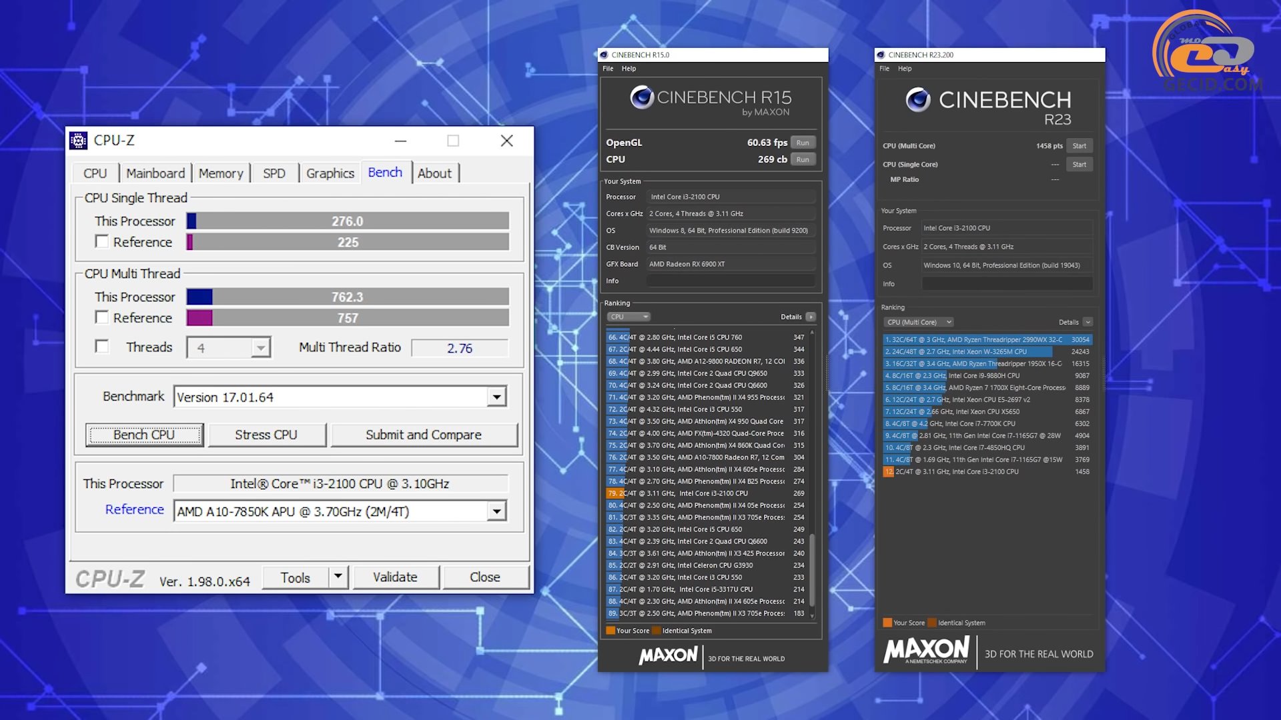Select the Core i9-9880H ranking row
Screen dimensions: 1281x720
pyautogui.click(x=987, y=375)
